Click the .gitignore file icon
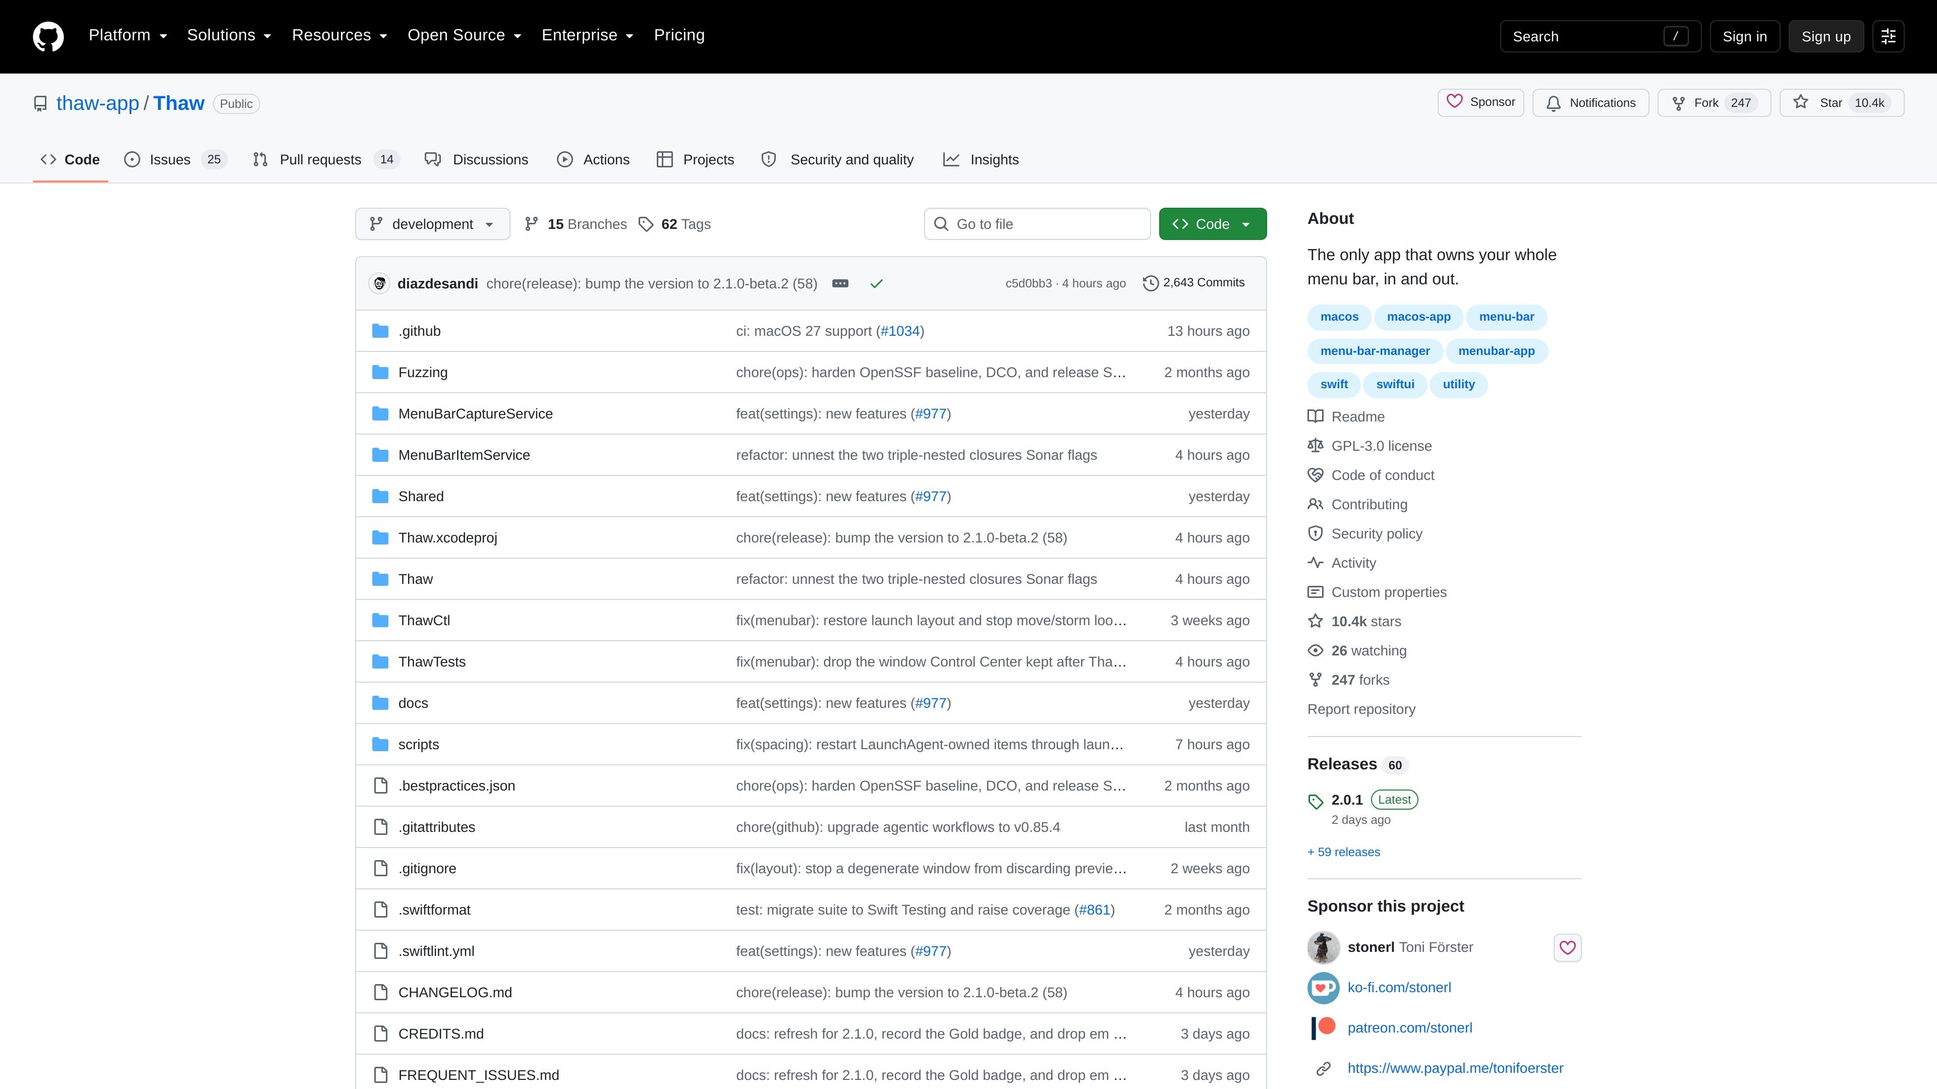This screenshot has width=1937, height=1089. click(x=380, y=868)
